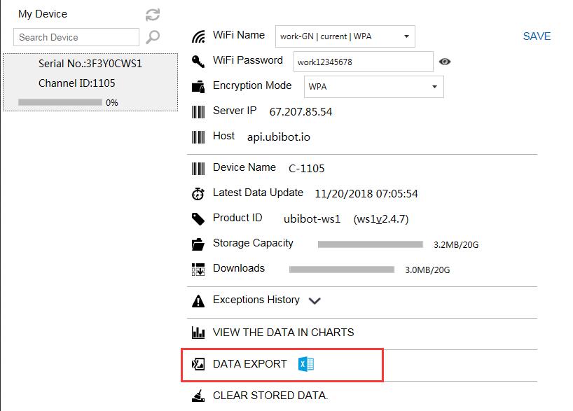Select the Data Export option
The width and height of the screenshot is (573, 411).
(250, 364)
